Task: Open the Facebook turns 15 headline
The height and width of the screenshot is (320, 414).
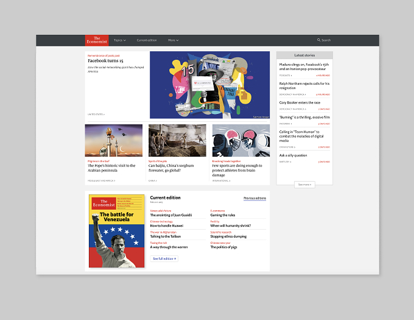Action: tap(105, 60)
